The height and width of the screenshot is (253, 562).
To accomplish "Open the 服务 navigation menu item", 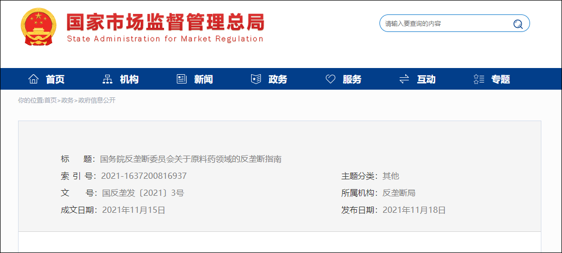I will tap(352, 79).
